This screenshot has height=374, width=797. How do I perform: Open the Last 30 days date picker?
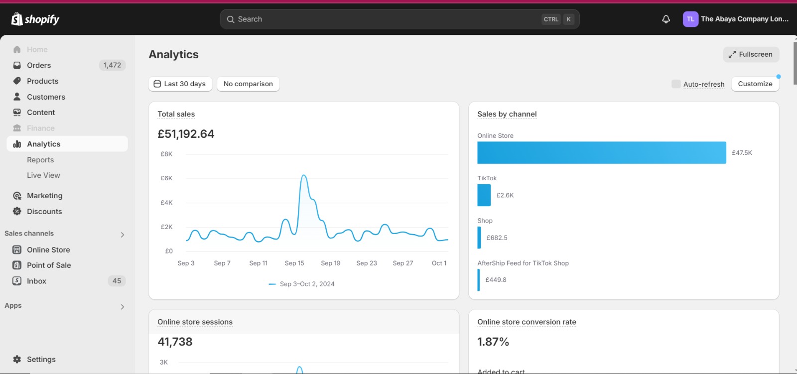tap(180, 84)
